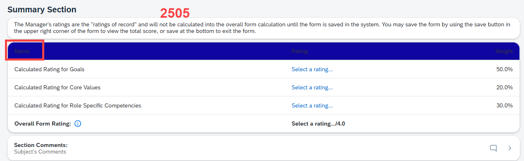The height and width of the screenshot is (161, 524).
Task: Click the Overall Form Rating label
Action: click(x=43, y=124)
